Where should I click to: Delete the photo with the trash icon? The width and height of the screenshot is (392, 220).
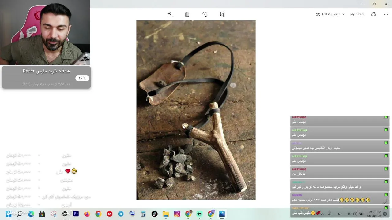(x=187, y=14)
